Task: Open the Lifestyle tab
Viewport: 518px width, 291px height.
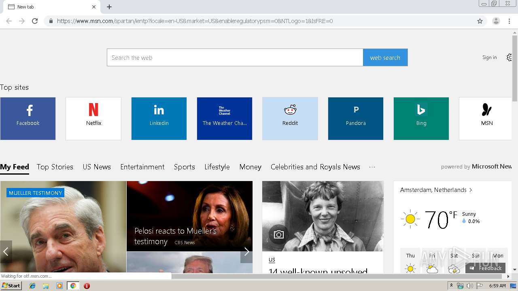Action: pyautogui.click(x=217, y=167)
